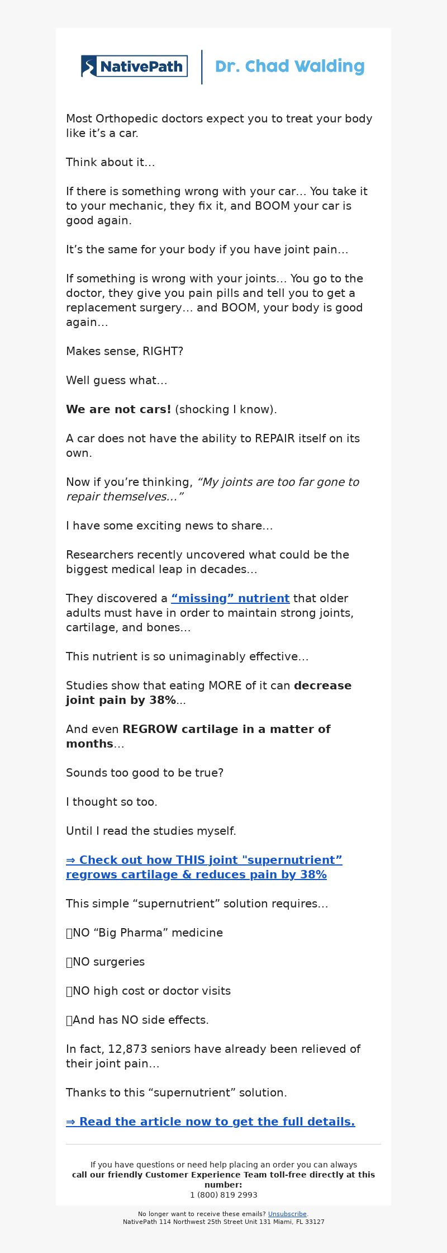Click the "12,873 seniors" sentence
Viewport: 447px width, 1253px height.
(213, 1056)
